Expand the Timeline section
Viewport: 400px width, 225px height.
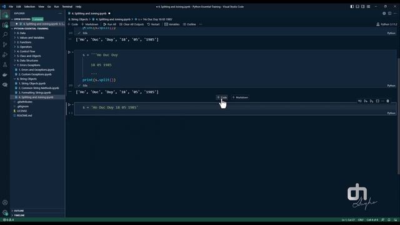[19, 215]
